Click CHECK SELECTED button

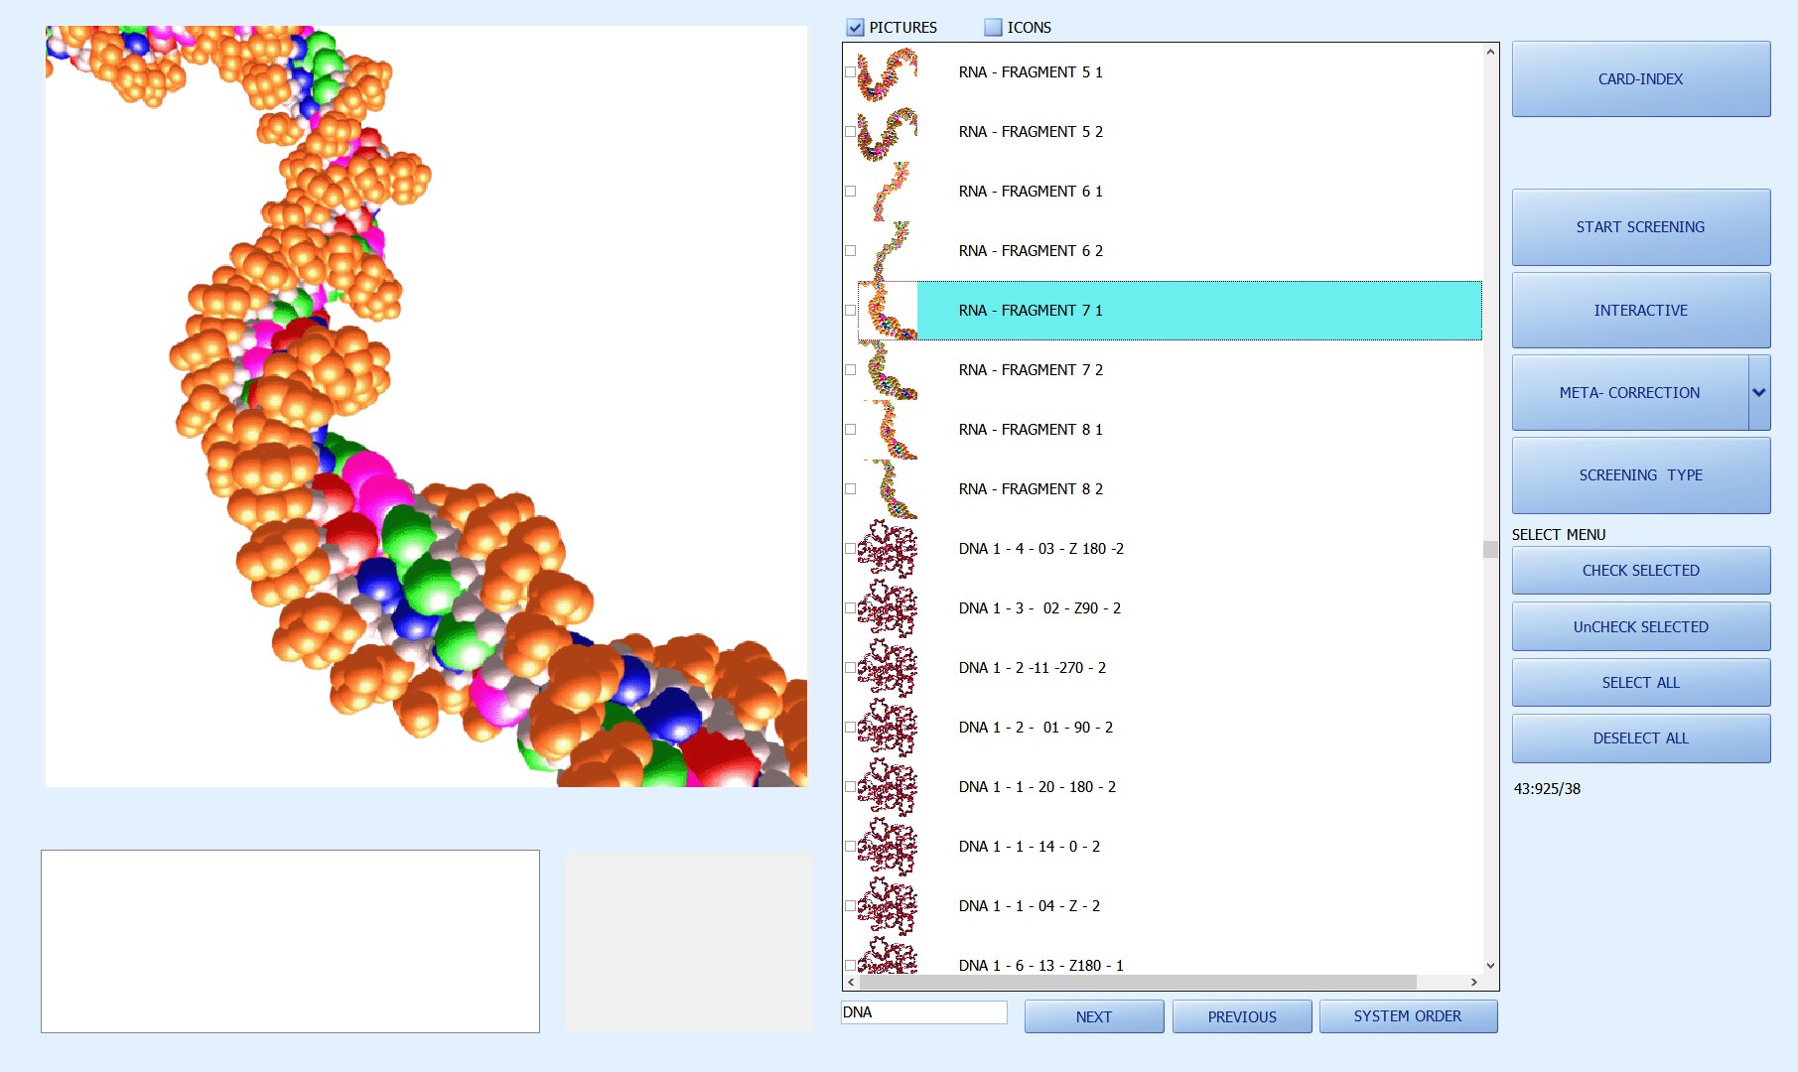click(1640, 571)
